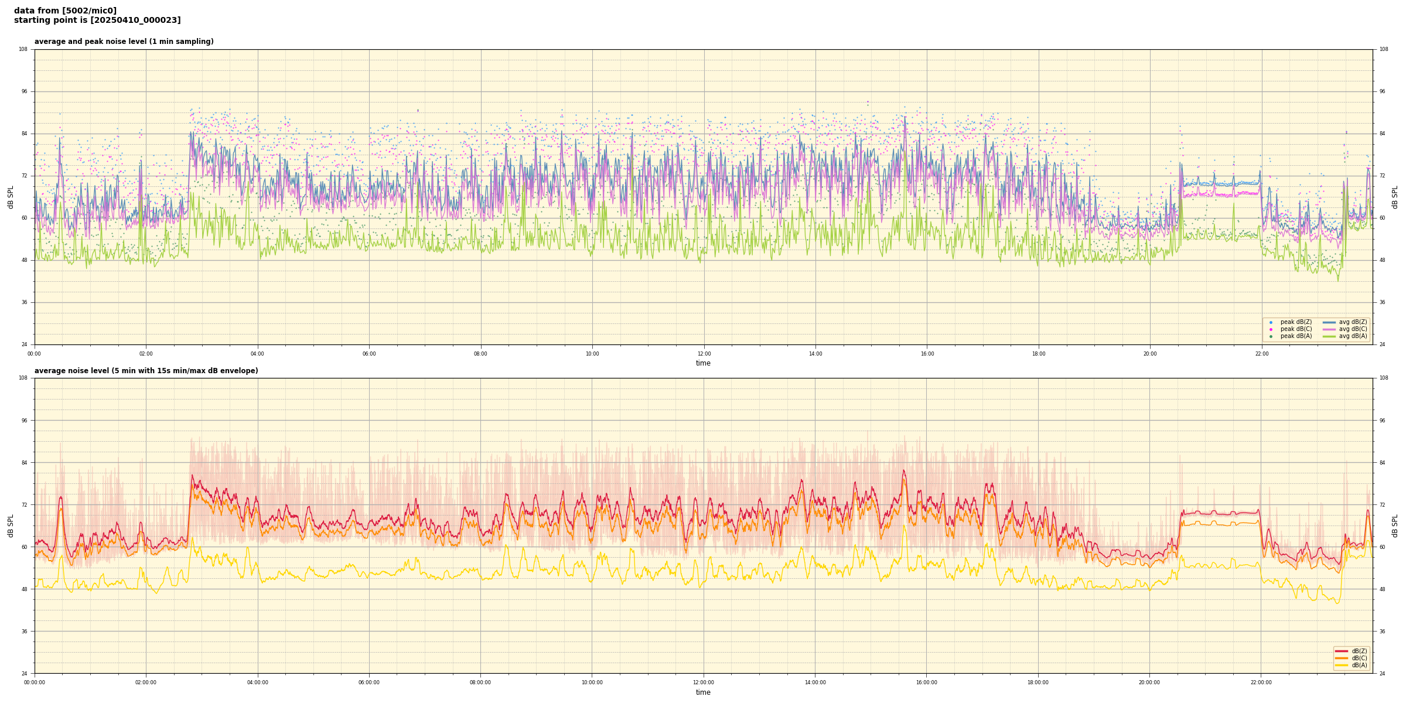Click the right 'dB SPL' label of bottom chart
Screen dimensions: 1406x703
(1395, 525)
